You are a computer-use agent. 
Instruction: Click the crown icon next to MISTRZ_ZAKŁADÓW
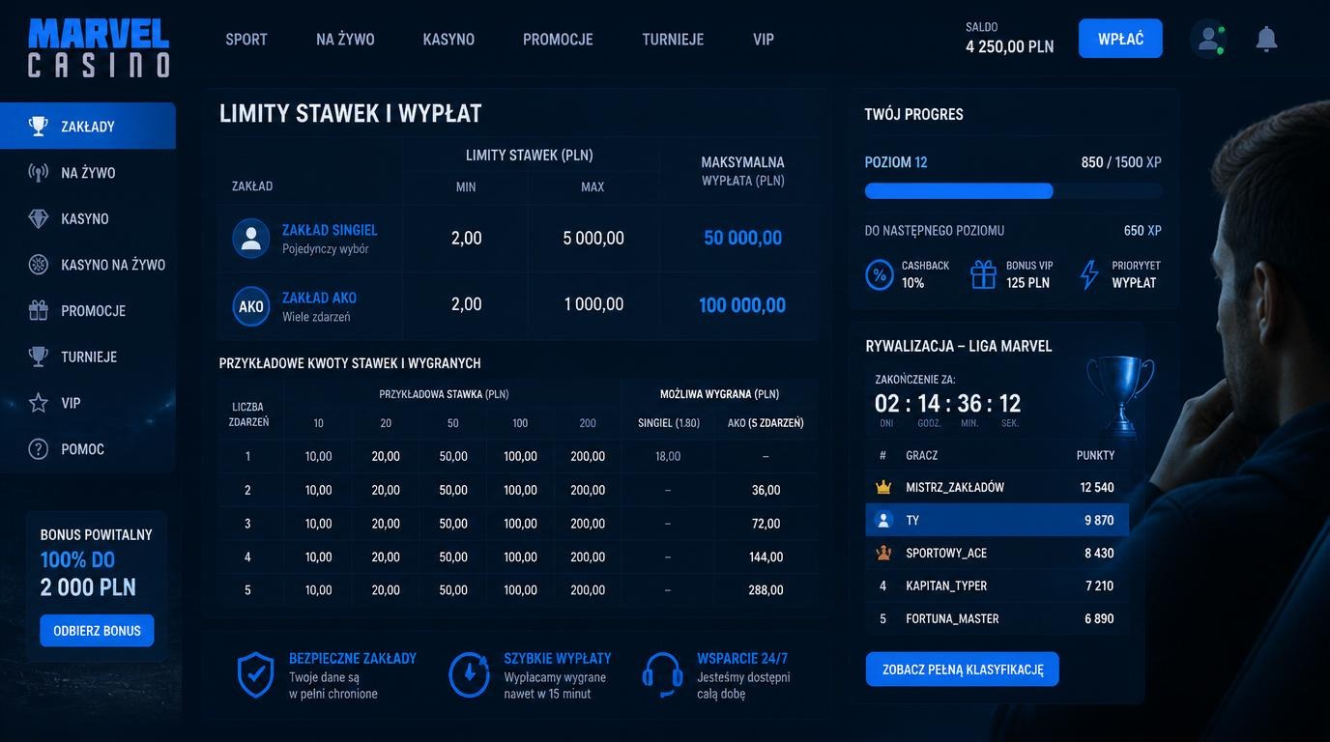tap(883, 487)
